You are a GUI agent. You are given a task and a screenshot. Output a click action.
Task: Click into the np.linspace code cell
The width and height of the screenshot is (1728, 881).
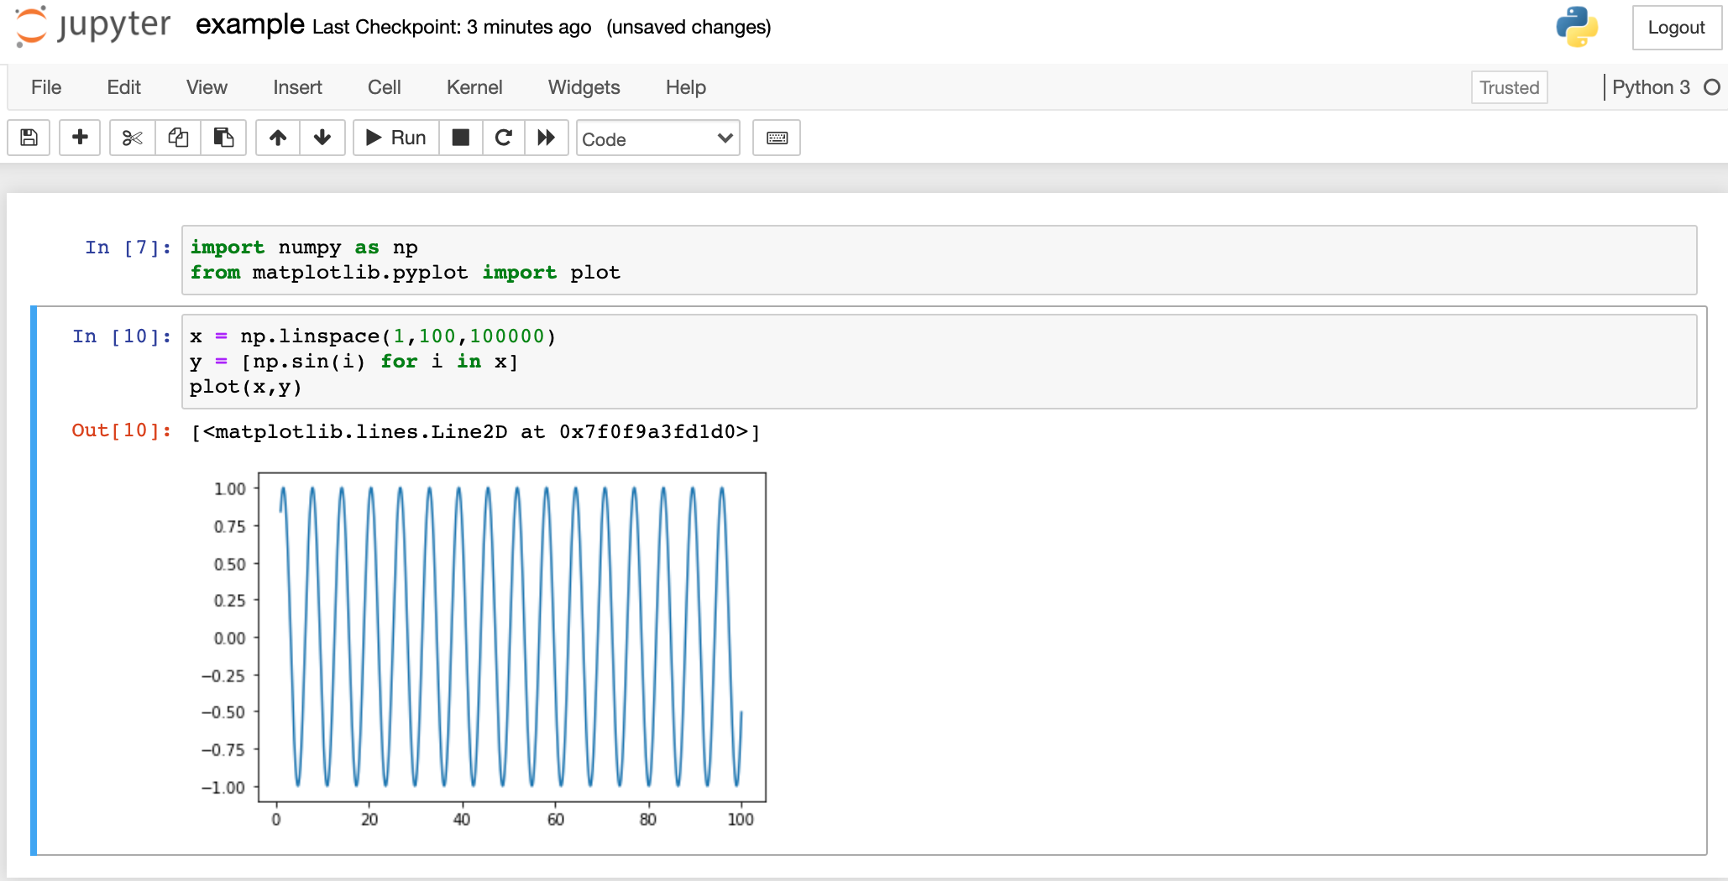tap(939, 362)
